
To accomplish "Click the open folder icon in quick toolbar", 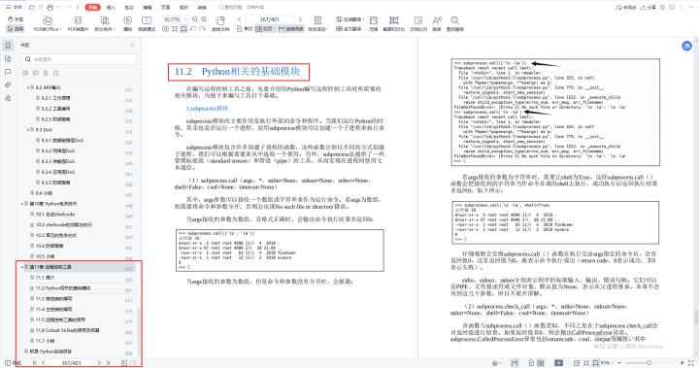I will [32, 7].
